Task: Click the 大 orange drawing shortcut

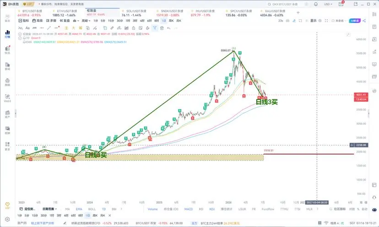Action: 74,28
